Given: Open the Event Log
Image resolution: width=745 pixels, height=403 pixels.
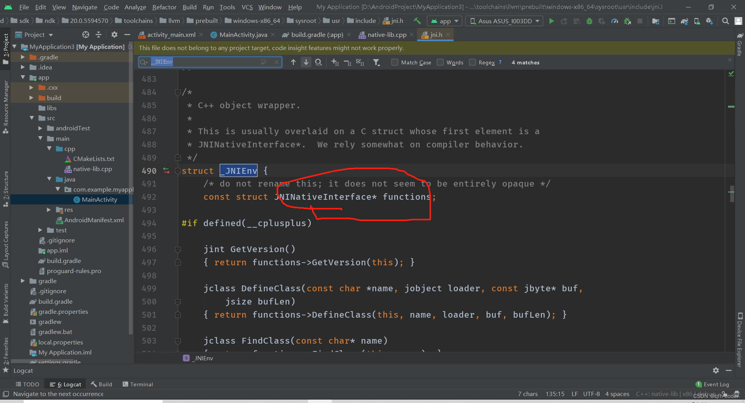Looking at the screenshot, I should (712, 384).
